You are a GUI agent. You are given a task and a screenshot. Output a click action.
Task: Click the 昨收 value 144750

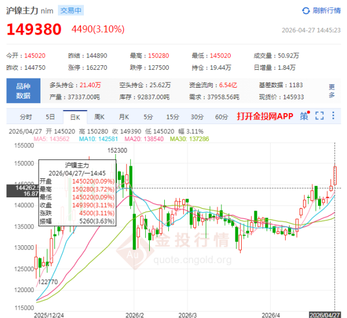35,68
